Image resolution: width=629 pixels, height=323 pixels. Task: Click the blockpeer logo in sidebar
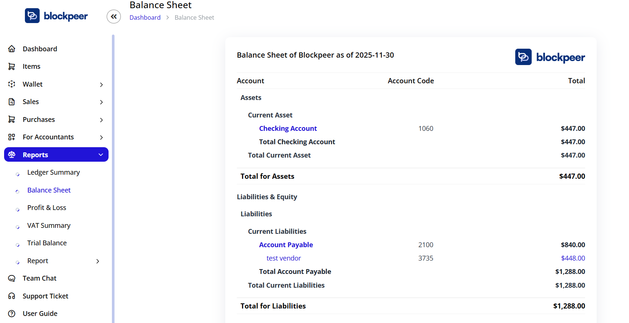point(57,16)
